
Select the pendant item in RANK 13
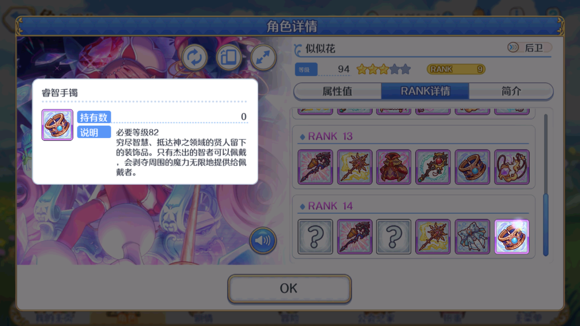click(512, 167)
